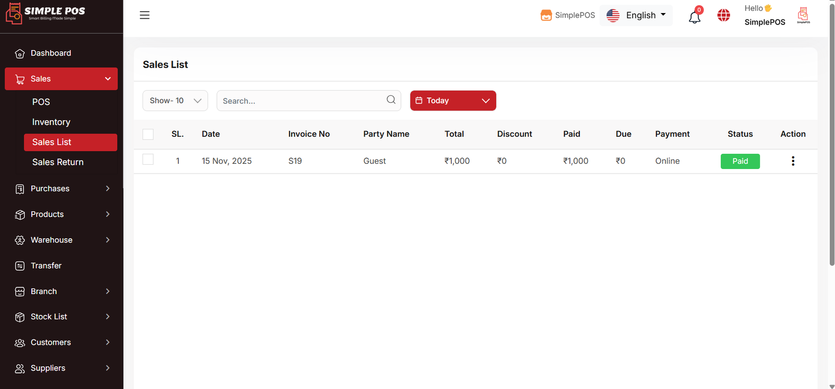Go to Dashboard in the sidebar
The width and height of the screenshot is (835, 389).
[x=51, y=53]
